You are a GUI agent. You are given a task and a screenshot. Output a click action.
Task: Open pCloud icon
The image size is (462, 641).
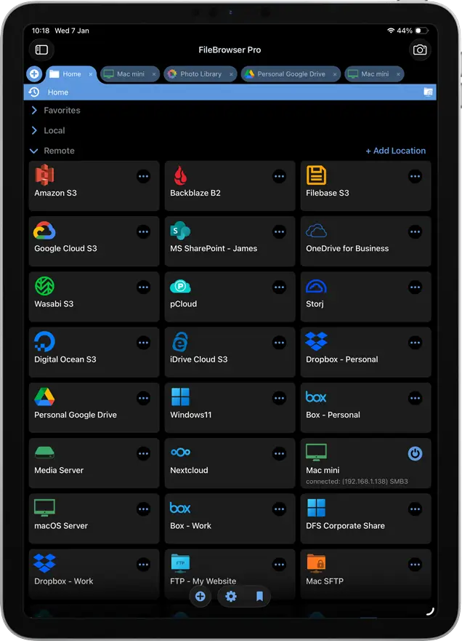180,287
